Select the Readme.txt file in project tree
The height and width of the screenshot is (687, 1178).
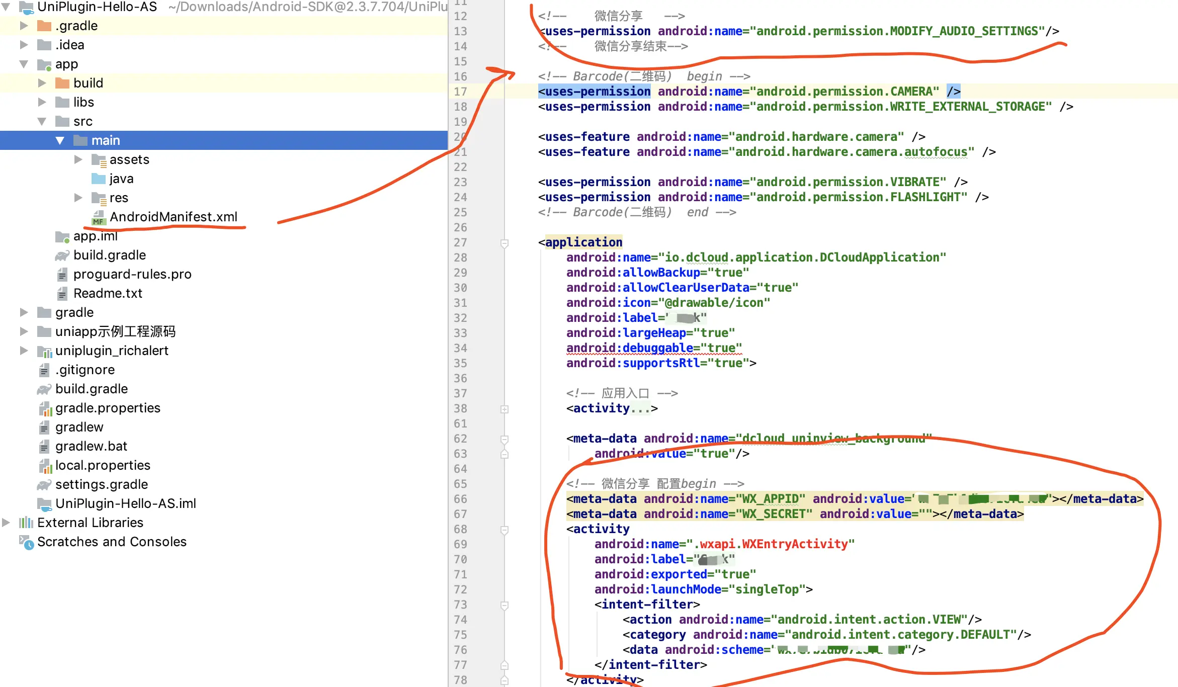tap(108, 294)
